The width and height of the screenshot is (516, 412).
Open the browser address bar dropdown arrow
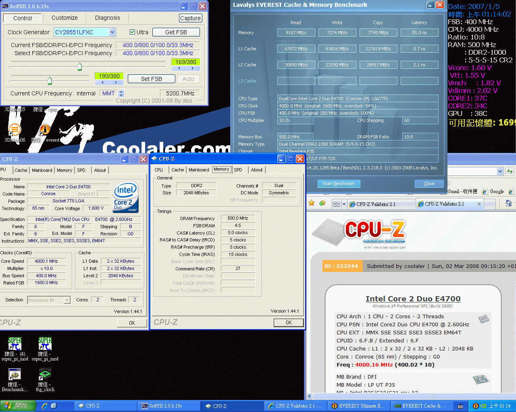[x=500, y=171]
